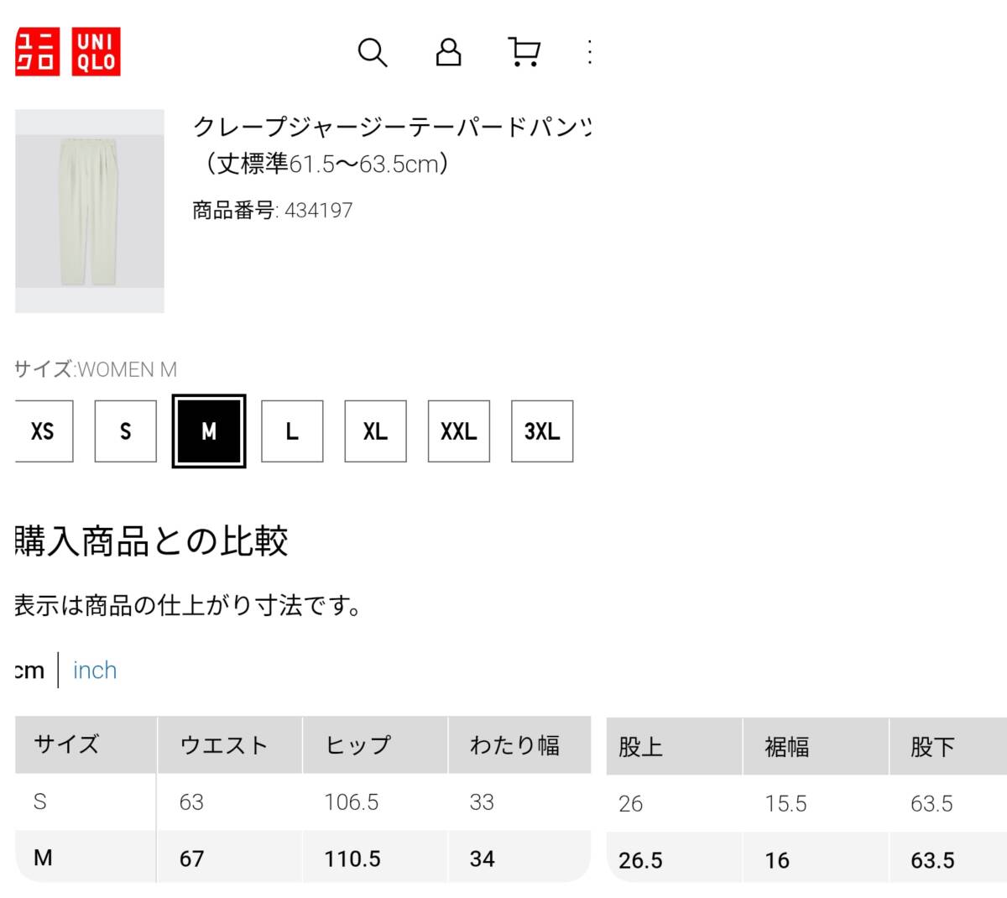Open the search magnifier icon
Viewport: 1007px width, 898px height.
tap(373, 53)
